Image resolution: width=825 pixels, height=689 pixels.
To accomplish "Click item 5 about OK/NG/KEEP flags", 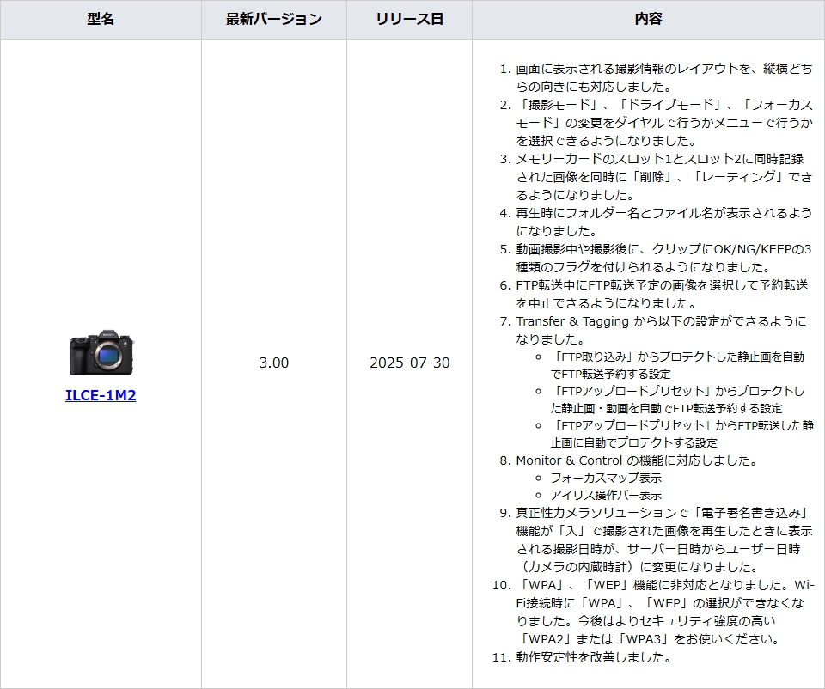I will pyautogui.click(x=664, y=258).
